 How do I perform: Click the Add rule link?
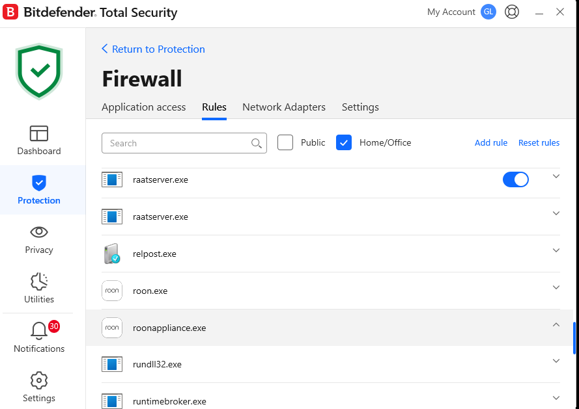pos(490,143)
